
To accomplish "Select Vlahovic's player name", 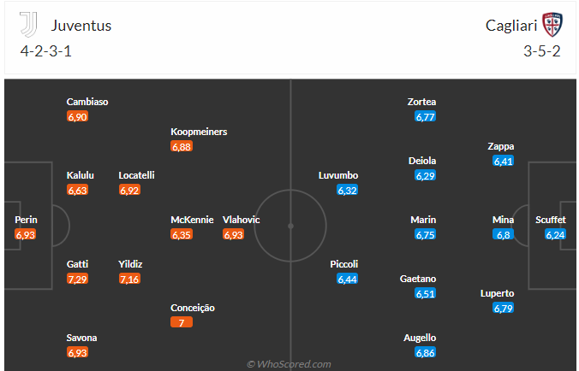I will pyautogui.click(x=241, y=220).
